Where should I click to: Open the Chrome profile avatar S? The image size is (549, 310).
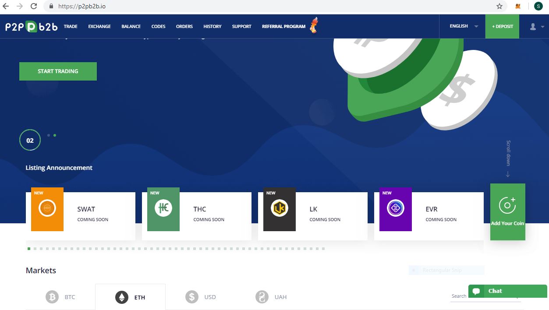(x=538, y=6)
